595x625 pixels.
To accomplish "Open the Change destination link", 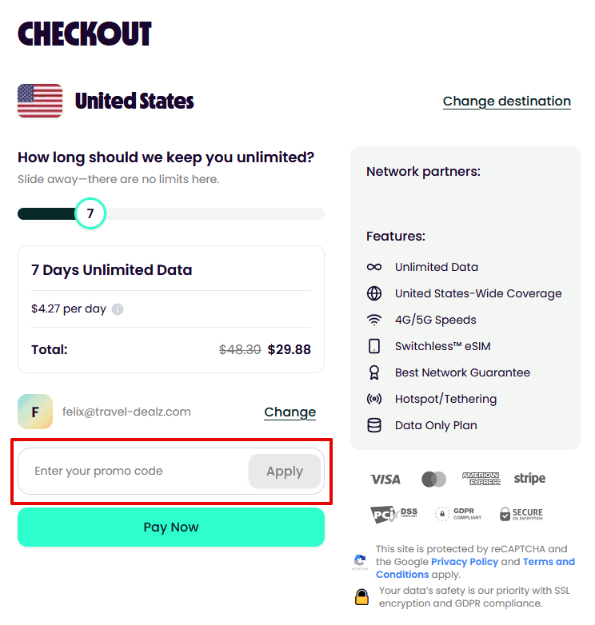I will 506,102.
